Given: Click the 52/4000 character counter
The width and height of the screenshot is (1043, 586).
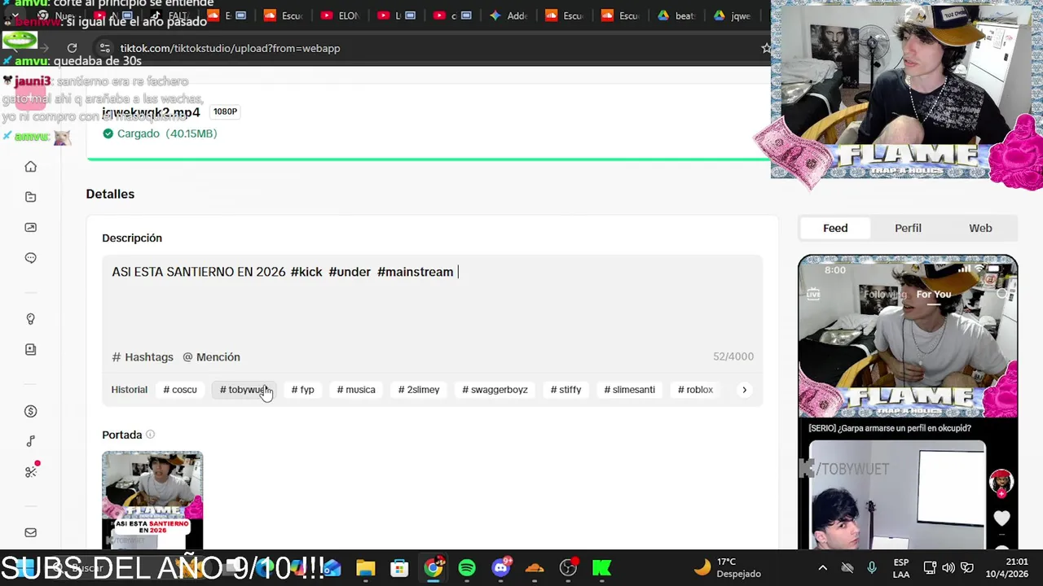Looking at the screenshot, I should click(733, 356).
